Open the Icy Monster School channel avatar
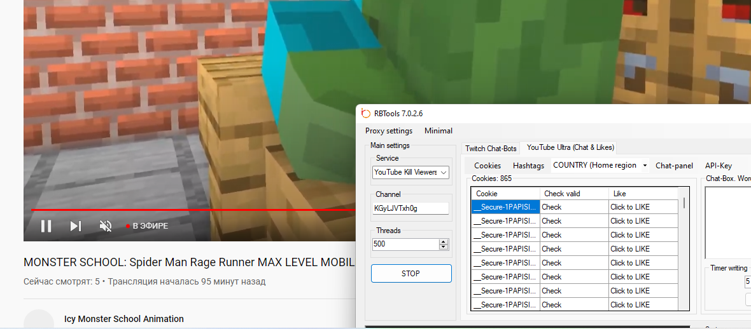751x329 pixels. 39,319
